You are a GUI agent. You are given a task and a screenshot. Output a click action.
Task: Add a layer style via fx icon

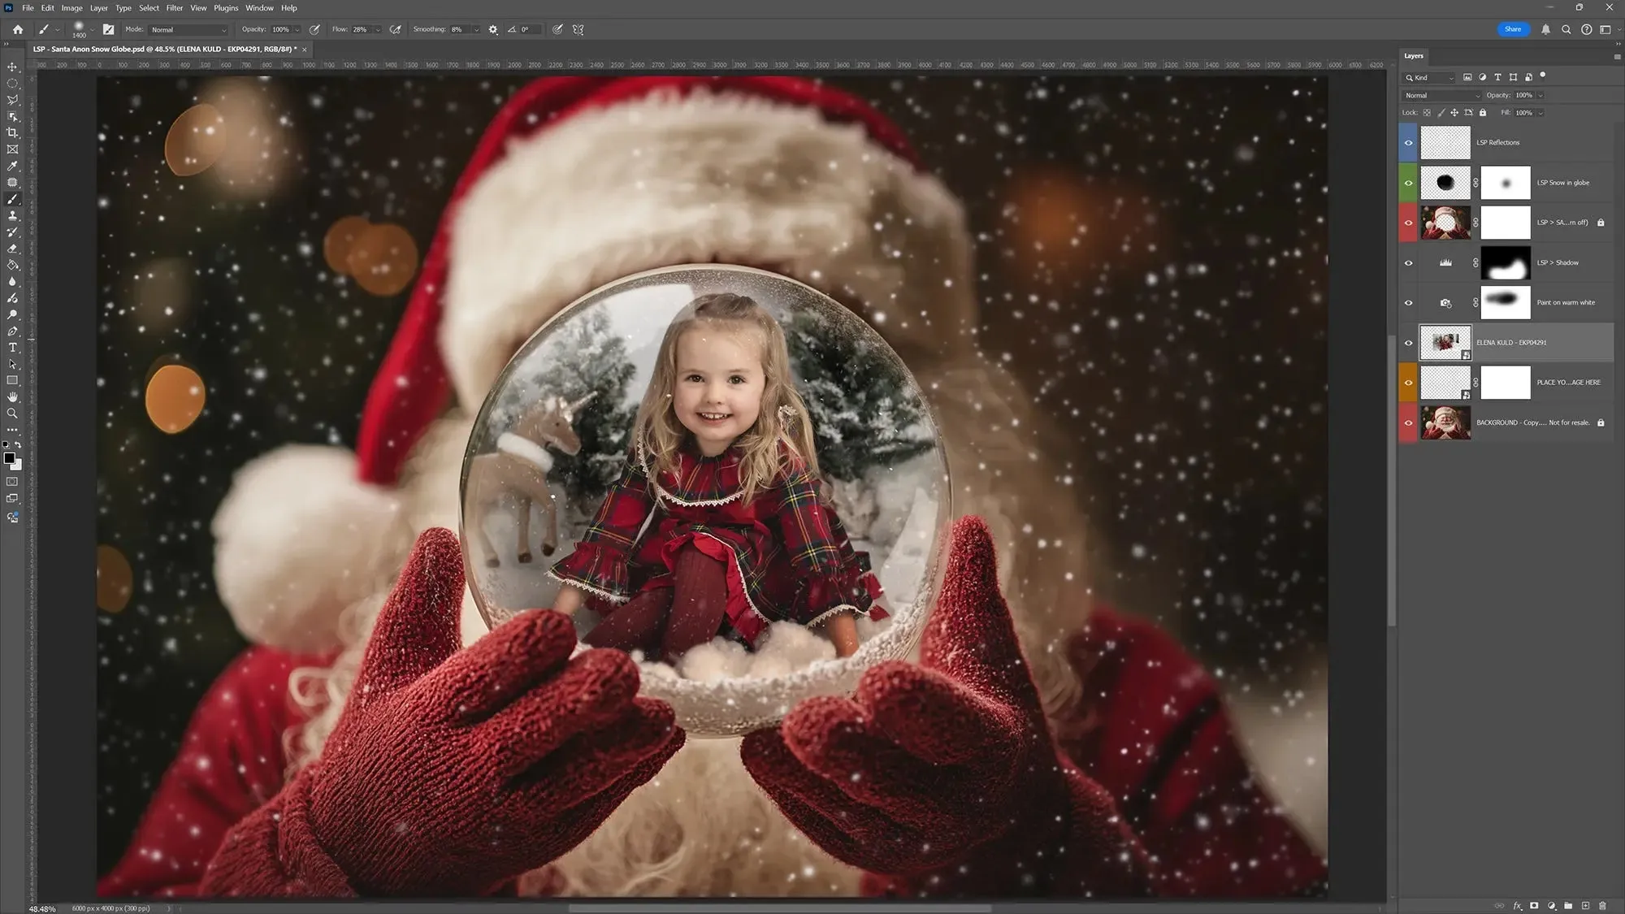pos(1517,905)
